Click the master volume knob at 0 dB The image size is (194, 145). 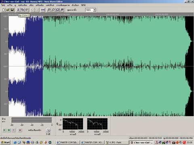click(x=48, y=130)
